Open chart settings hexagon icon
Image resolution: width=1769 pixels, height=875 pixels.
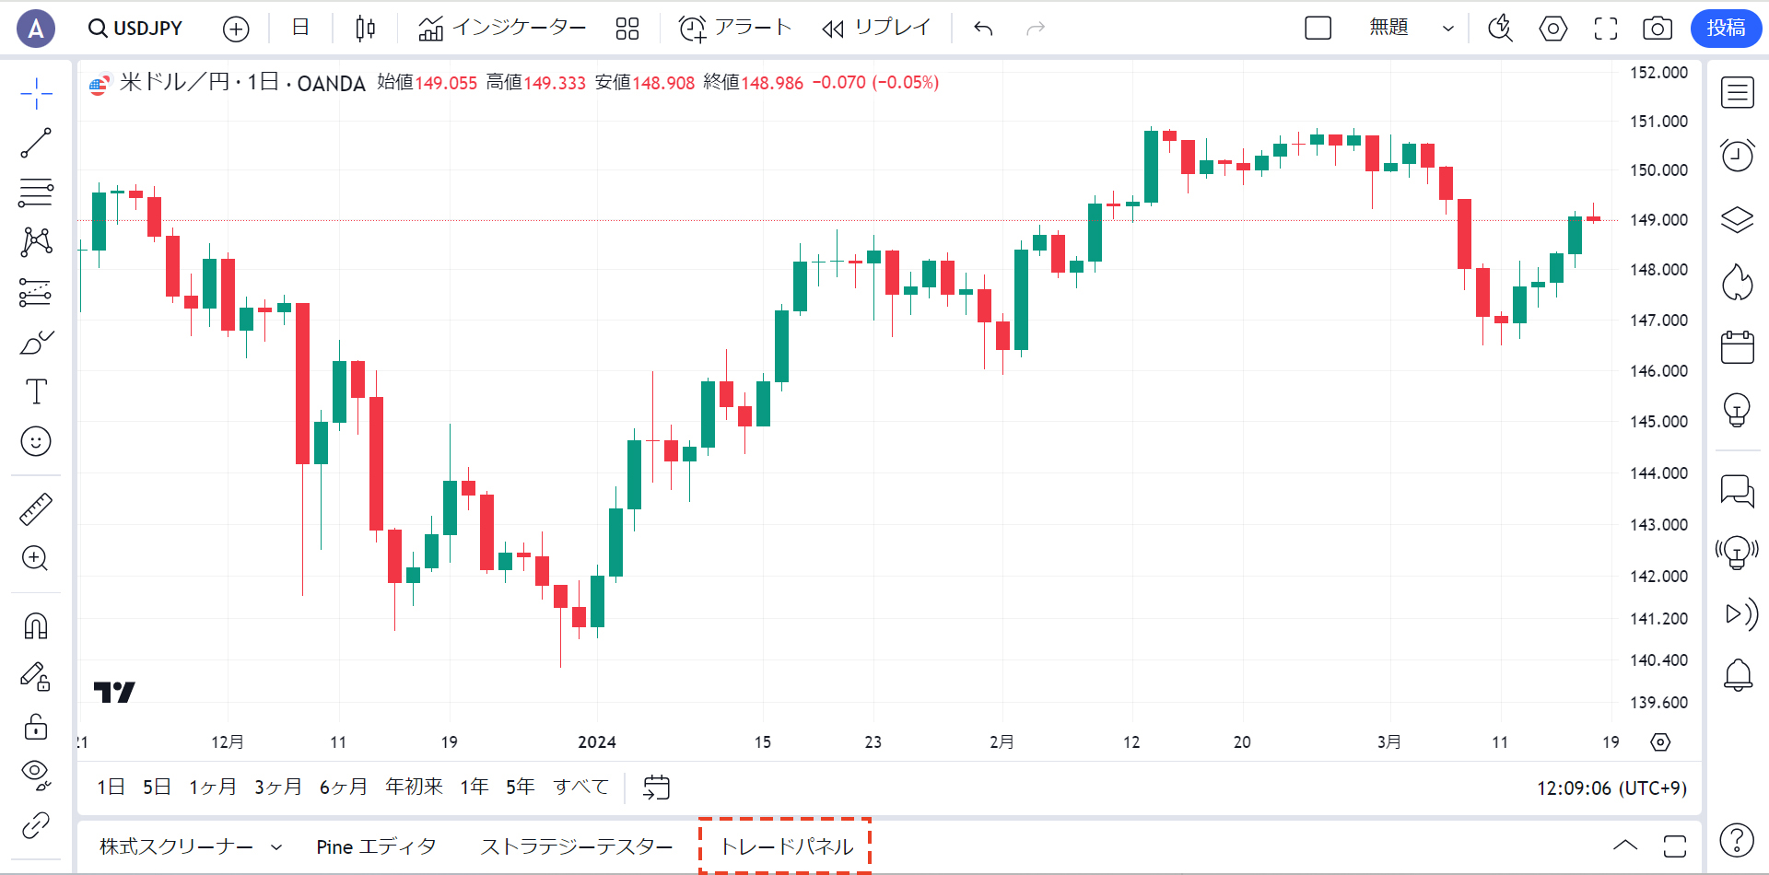[x=1553, y=29]
